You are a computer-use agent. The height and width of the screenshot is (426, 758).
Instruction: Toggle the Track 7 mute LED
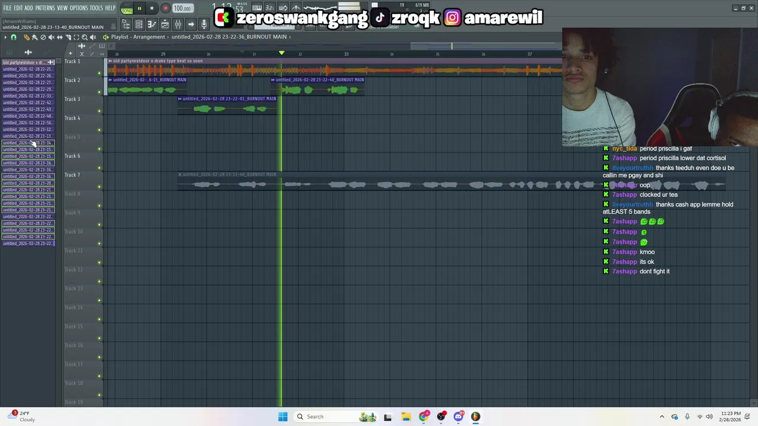99,186
